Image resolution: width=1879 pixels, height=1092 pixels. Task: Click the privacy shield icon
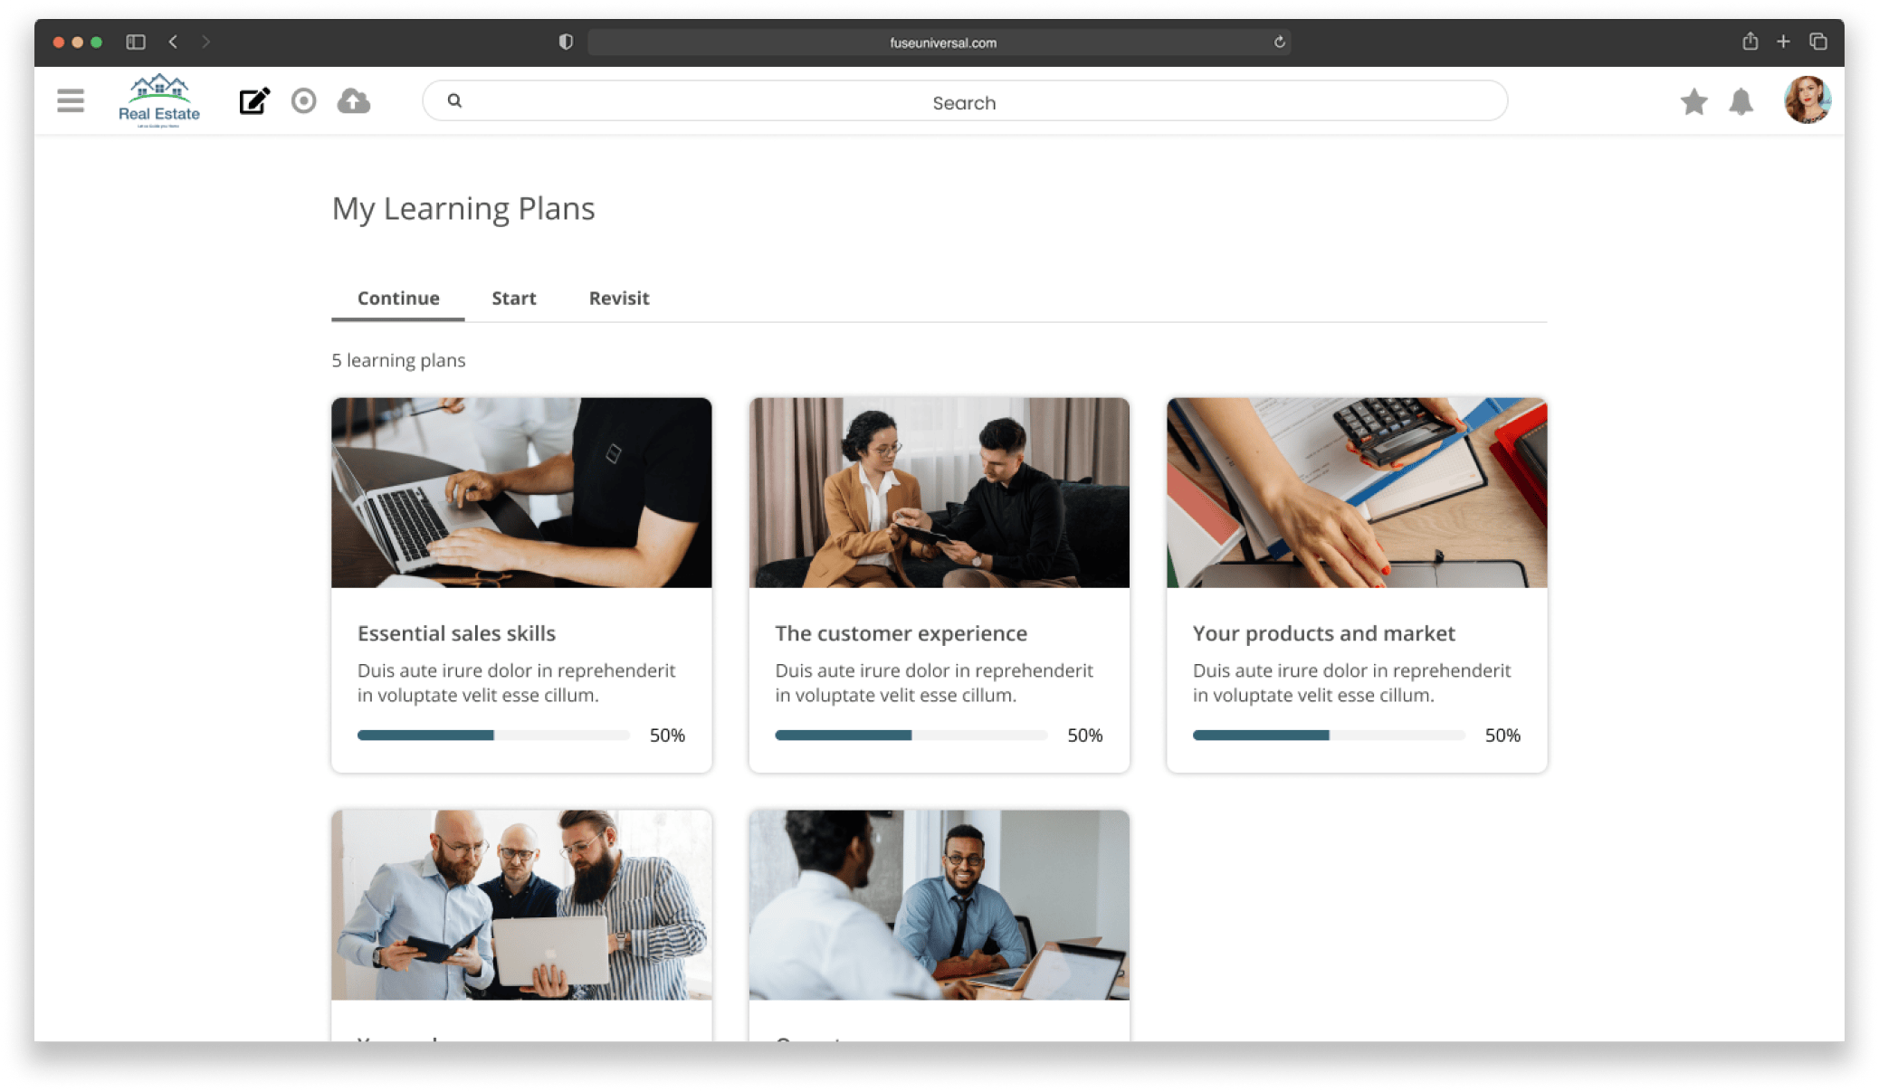566,42
